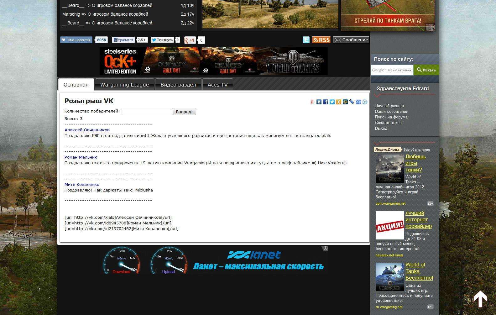Click the Facebook 'Нравится' button

point(123,40)
